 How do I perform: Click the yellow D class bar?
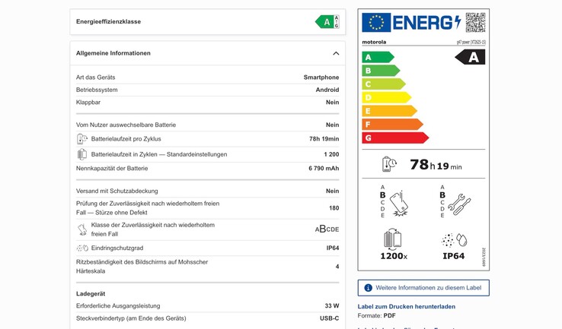click(x=386, y=97)
